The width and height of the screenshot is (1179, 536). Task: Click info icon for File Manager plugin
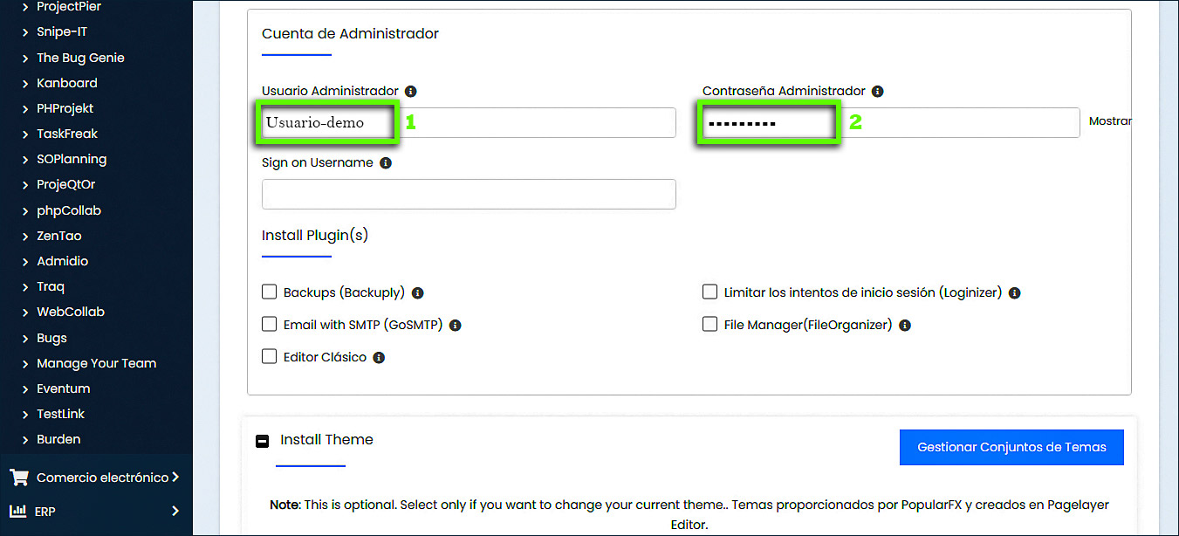[x=905, y=326]
